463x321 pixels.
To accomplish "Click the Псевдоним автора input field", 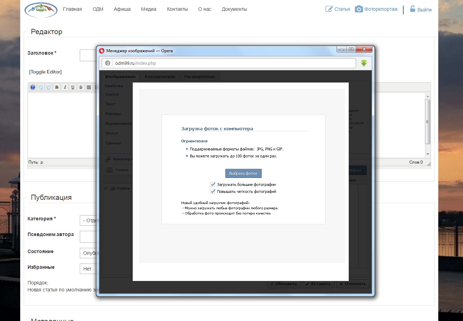I will pyautogui.click(x=88, y=237).
